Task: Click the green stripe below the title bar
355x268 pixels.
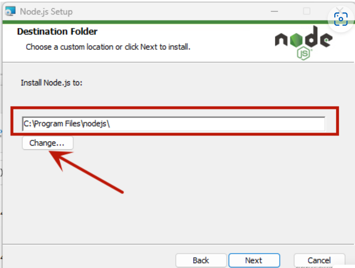Action: (166, 22)
